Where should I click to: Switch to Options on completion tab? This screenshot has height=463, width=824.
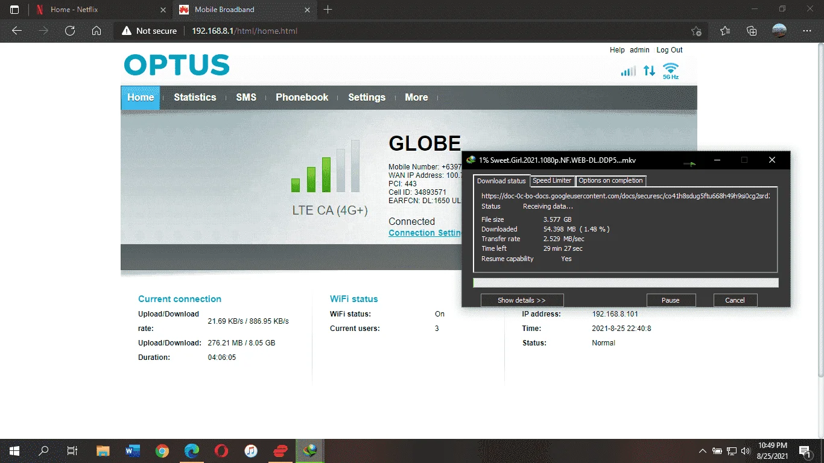(x=611, y=180)
